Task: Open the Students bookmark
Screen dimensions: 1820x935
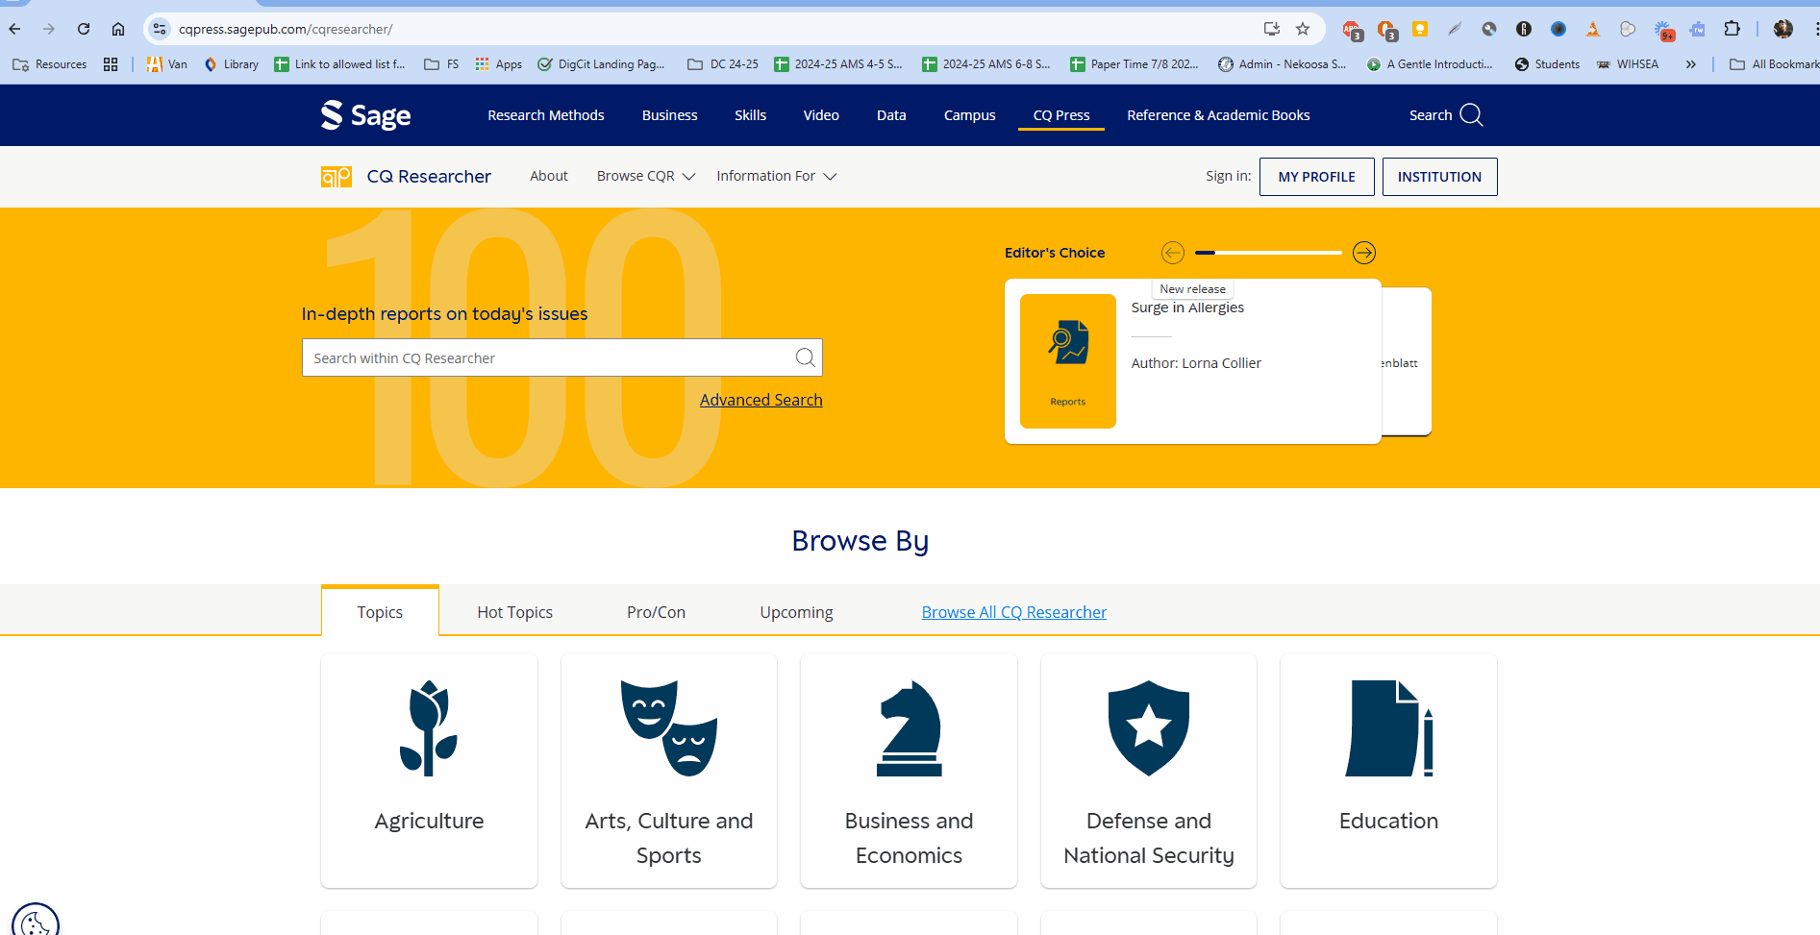Action: pos(1547,64)
